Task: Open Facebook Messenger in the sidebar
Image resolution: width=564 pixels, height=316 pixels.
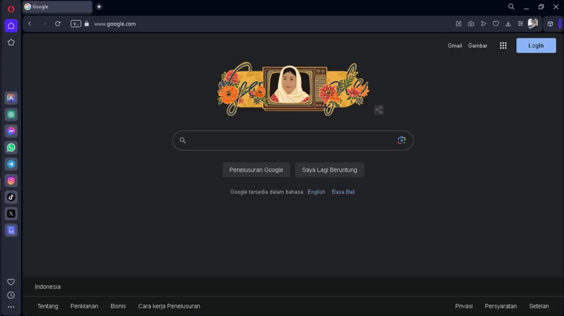Action: pos(11,131)
